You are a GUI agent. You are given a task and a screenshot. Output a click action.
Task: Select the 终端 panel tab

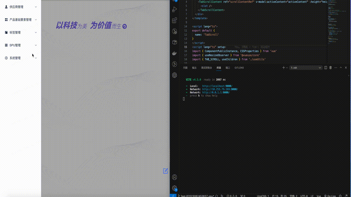tap(219, 68)
